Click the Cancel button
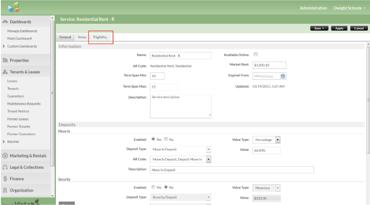The width and height of the screenshot is (370, 205). [x=359, y=29]
